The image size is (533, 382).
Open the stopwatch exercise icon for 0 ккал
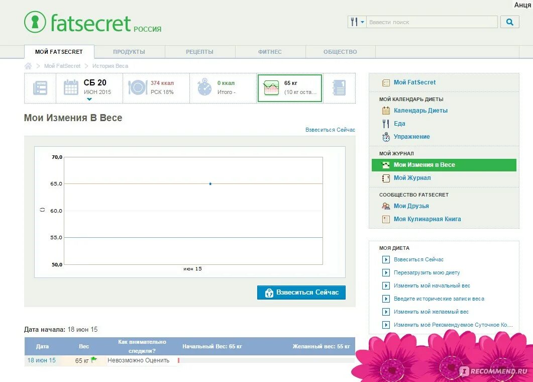204,87
